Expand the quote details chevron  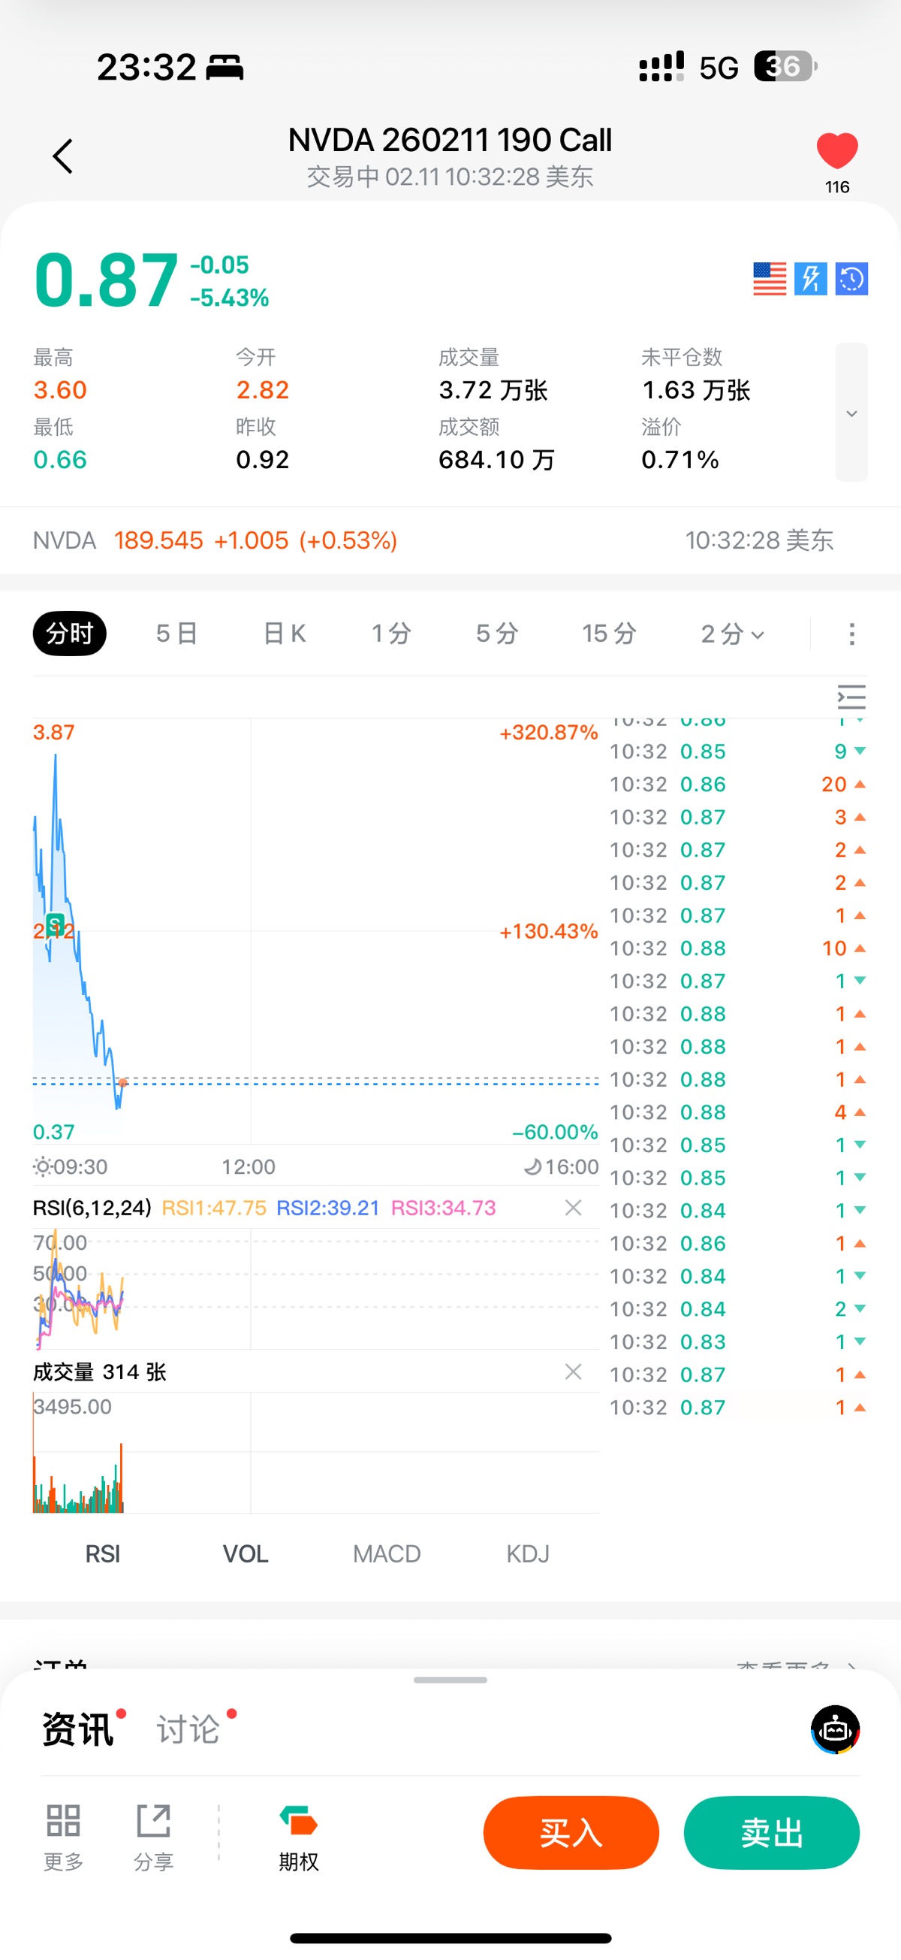[x=851, y=413]
